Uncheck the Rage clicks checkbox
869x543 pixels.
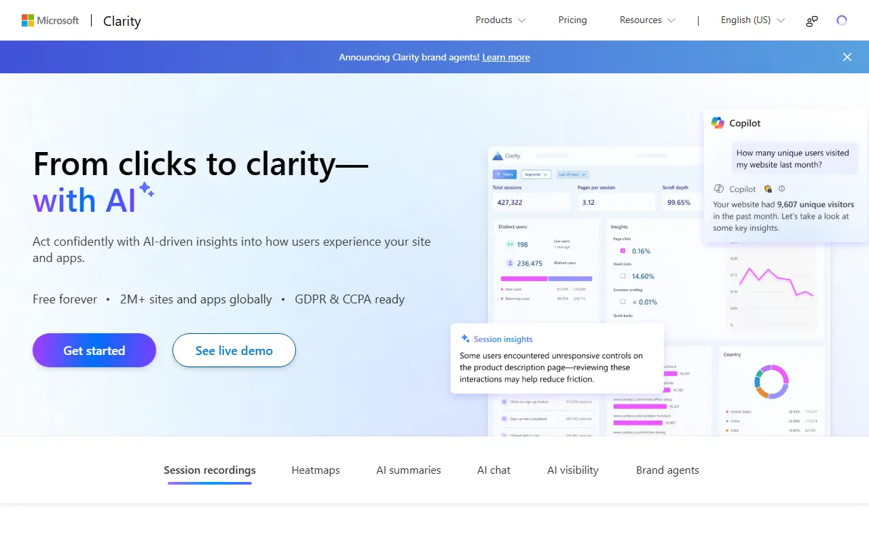tap(623, 250)
